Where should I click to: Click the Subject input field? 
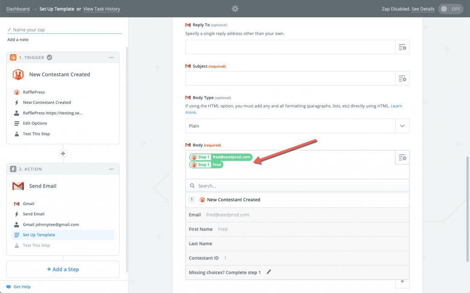290,78
